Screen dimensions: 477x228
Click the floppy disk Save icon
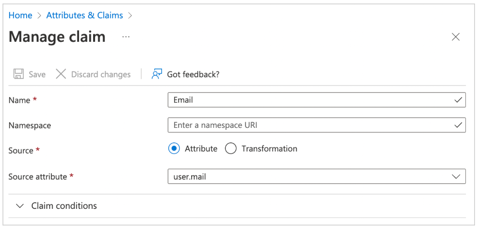pos(19,74)
